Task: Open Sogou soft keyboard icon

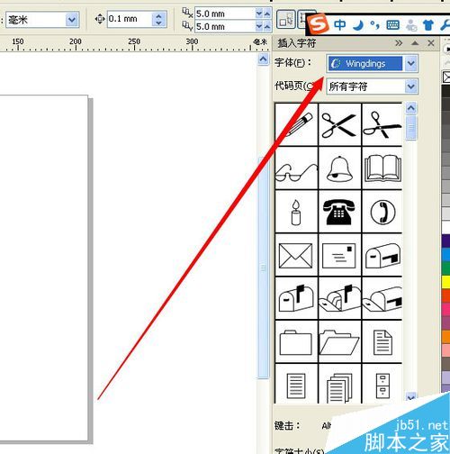Action: pyautogui.click(x=393, y=25)
